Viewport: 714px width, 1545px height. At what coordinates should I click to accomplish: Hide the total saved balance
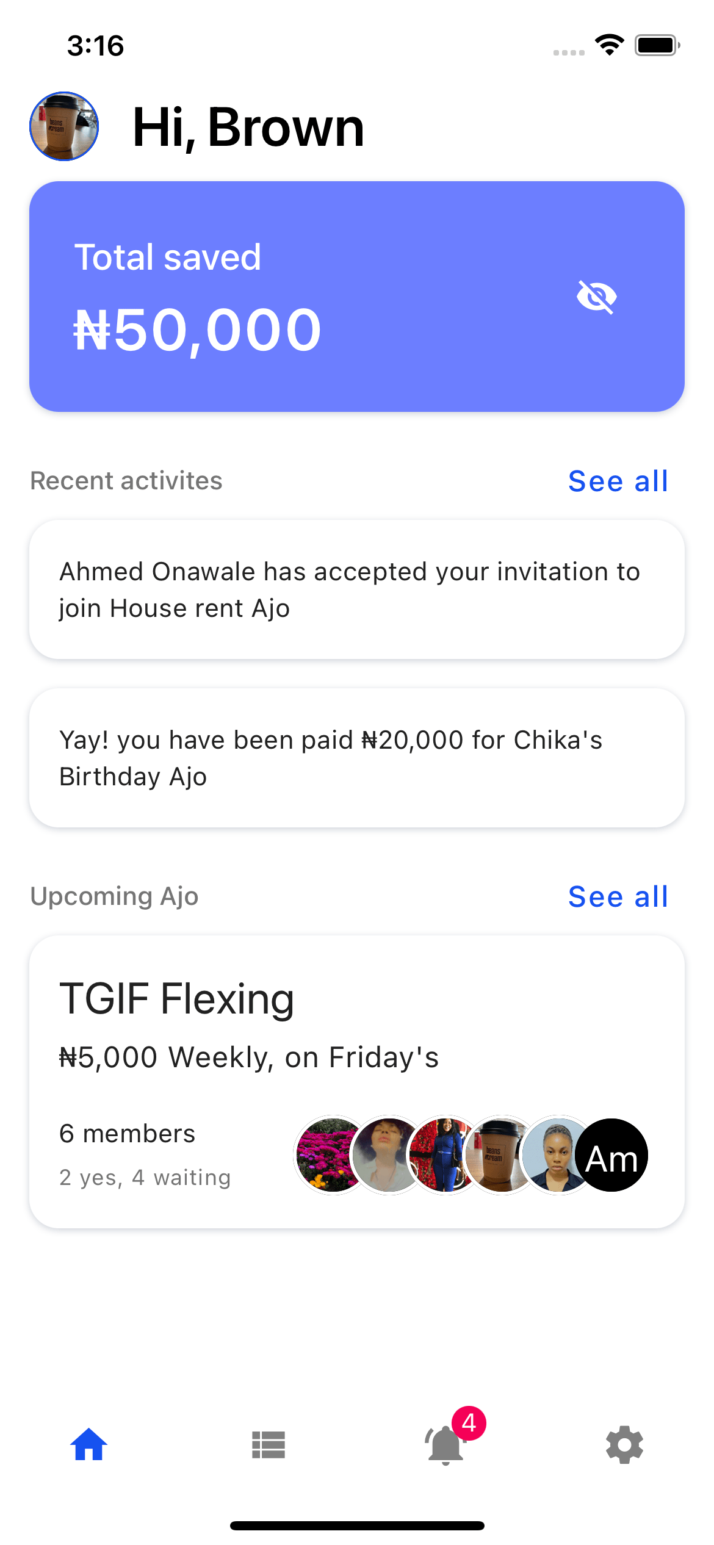597,297
